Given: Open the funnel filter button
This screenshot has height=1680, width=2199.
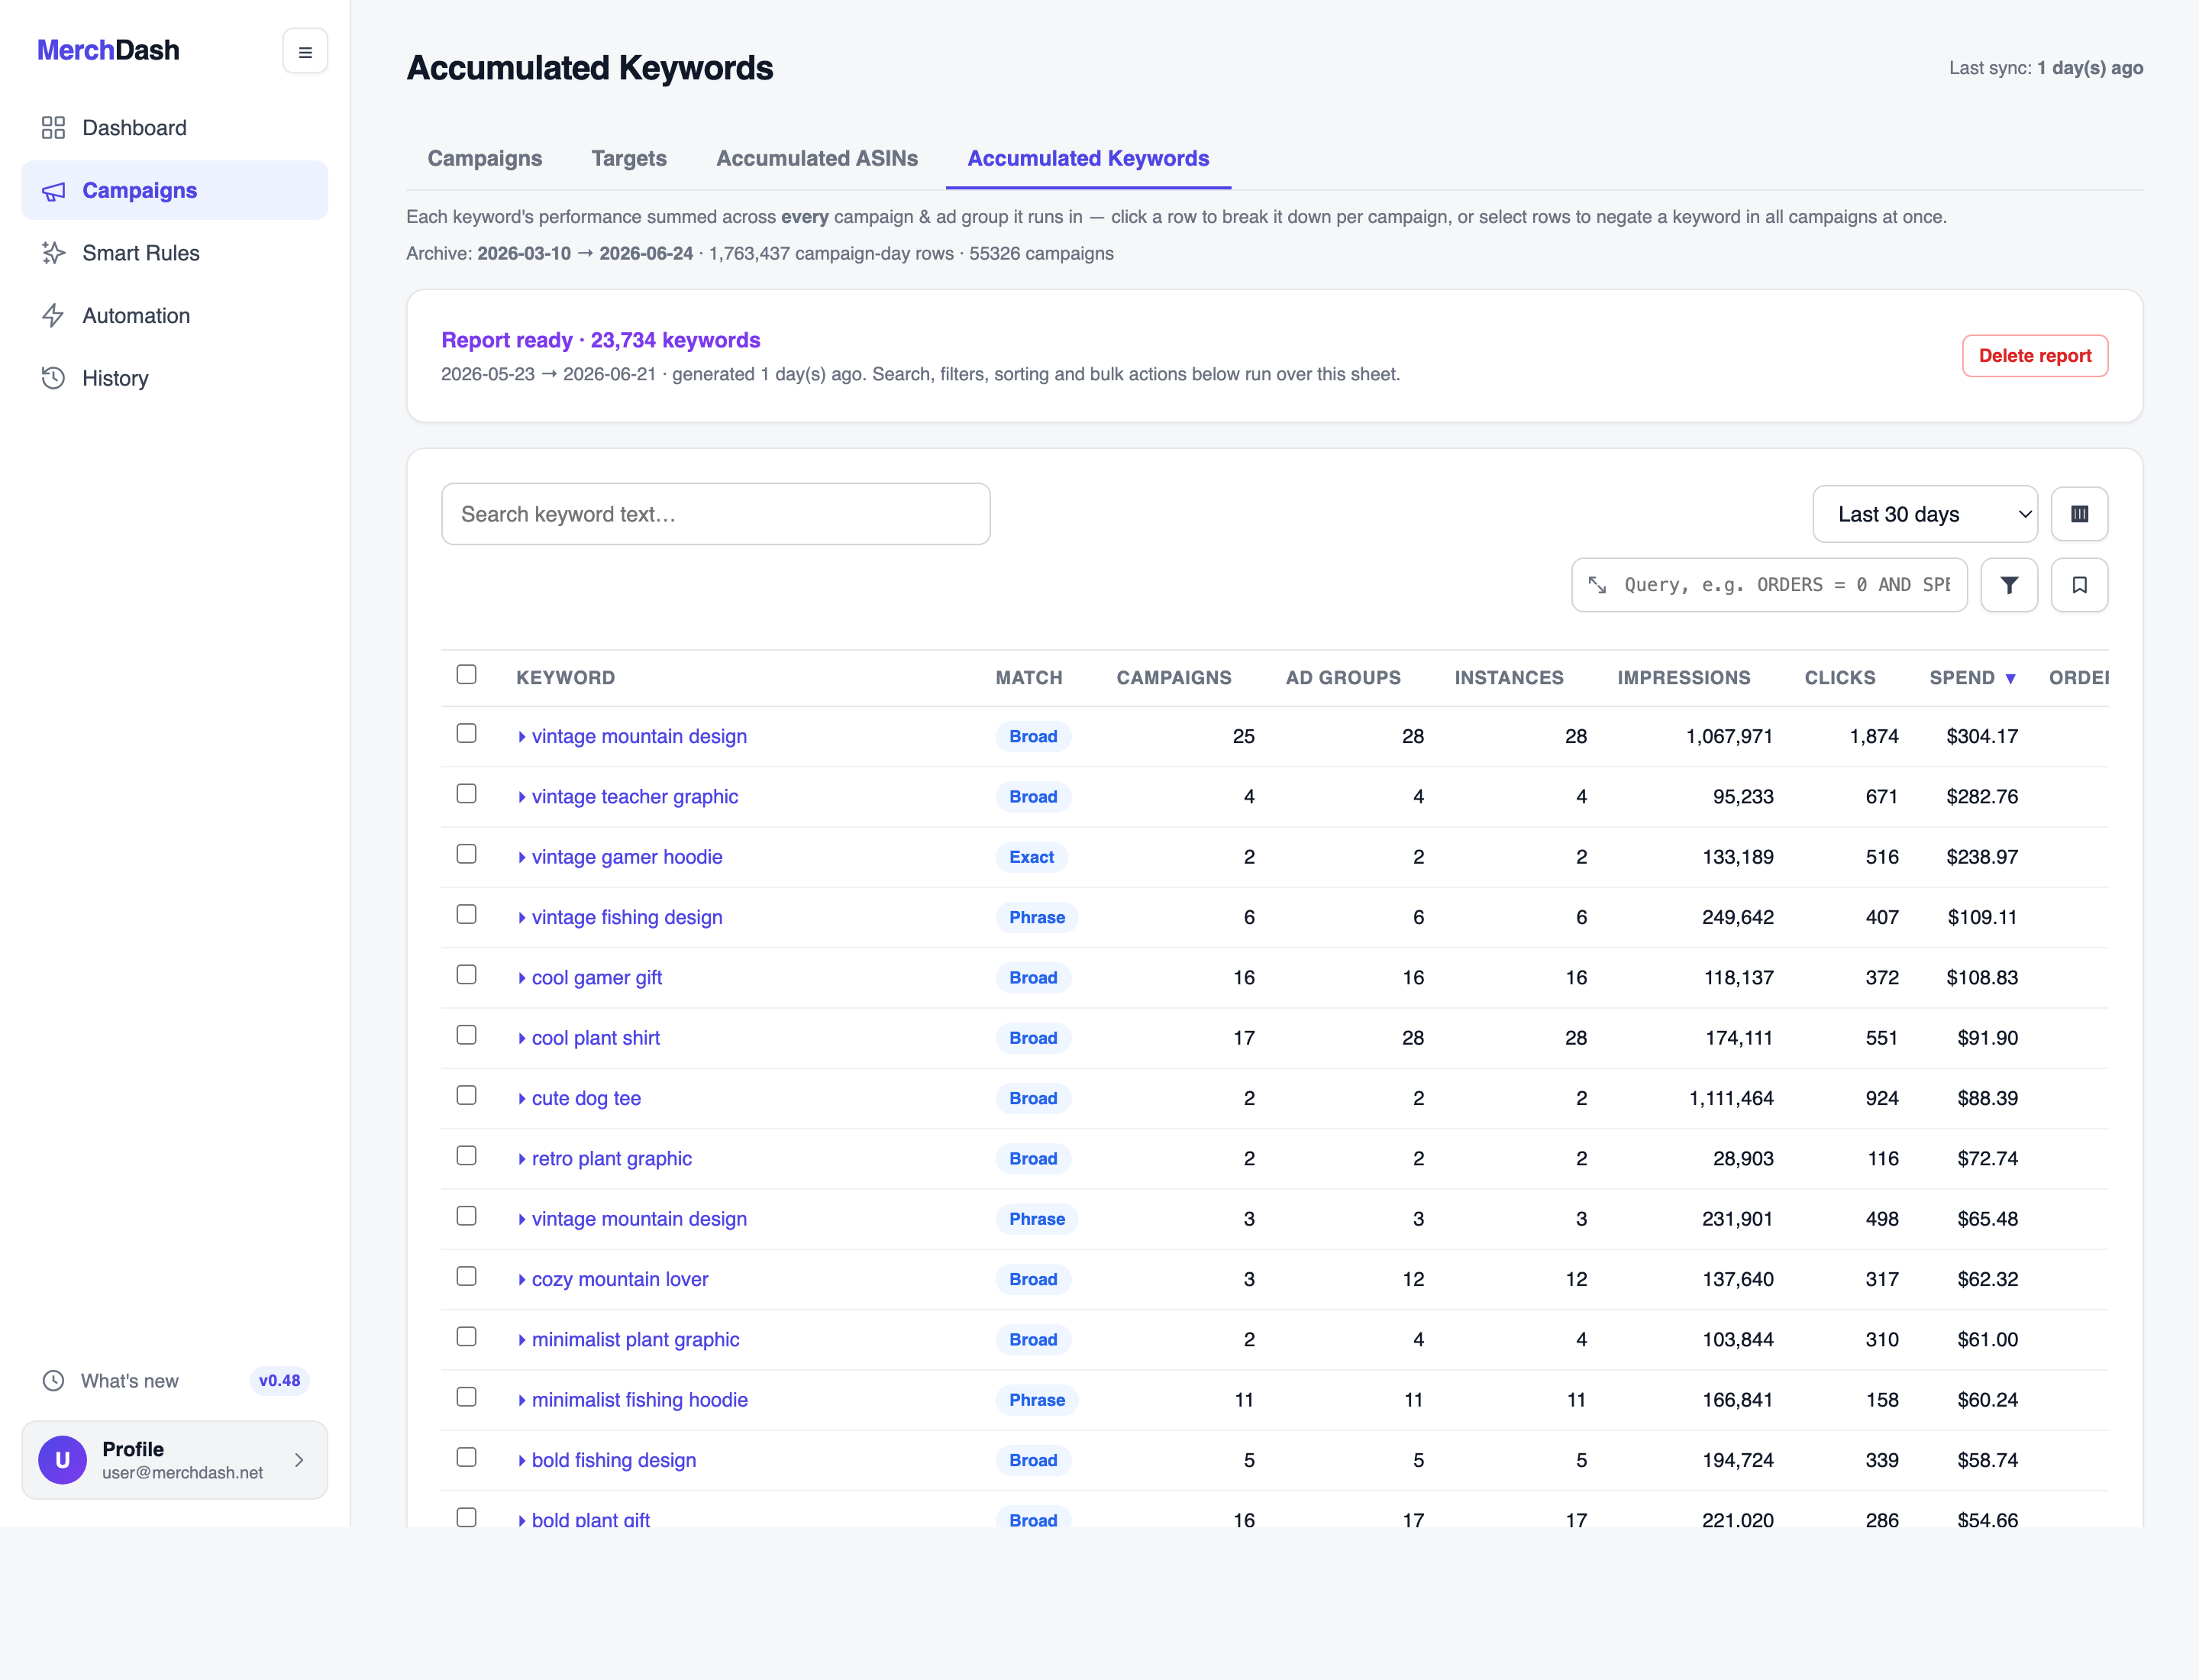Looking at the screenshot, I should [x=2009, y=585].
